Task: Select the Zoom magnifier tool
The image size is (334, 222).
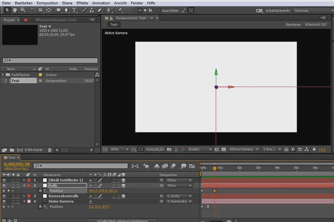Action: pyautogui.click(x=23, y=10)
